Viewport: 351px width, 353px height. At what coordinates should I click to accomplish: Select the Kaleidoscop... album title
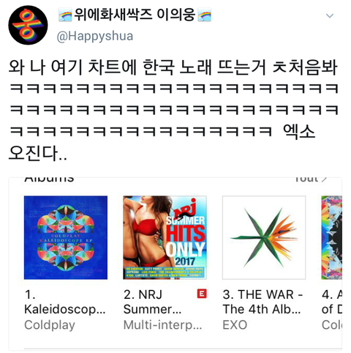point(65,302)
